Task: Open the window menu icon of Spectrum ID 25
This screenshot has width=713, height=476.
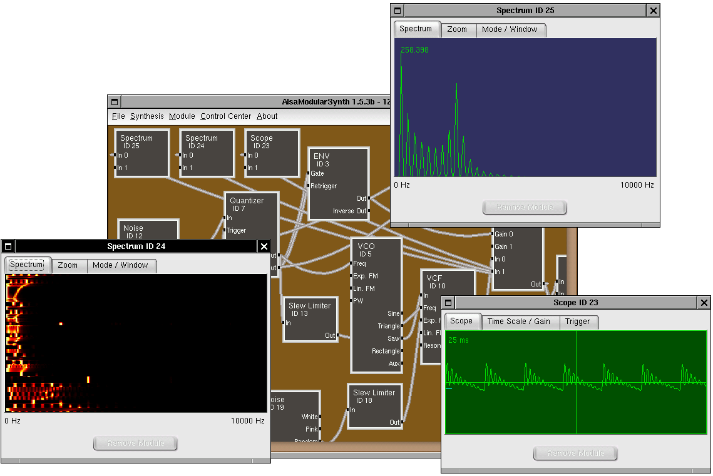Action: click(x=397, y=11)
